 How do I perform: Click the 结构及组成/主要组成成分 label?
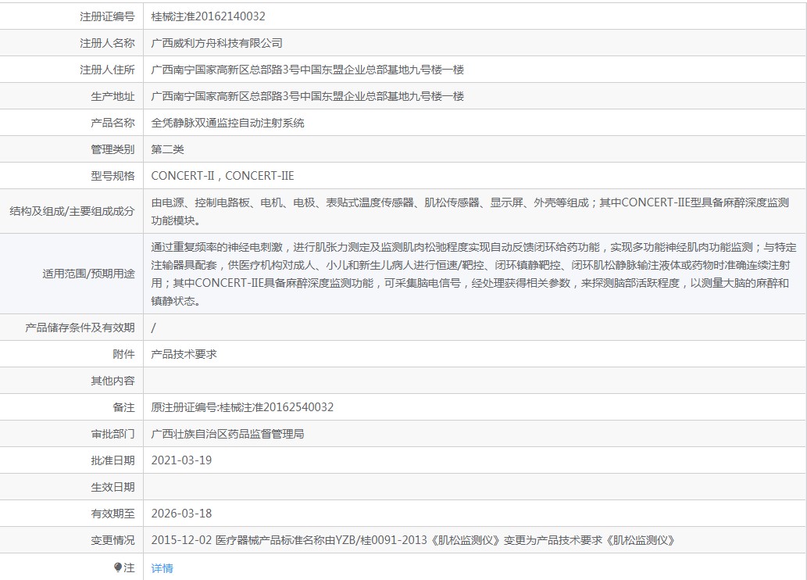[x=72, y=211]
